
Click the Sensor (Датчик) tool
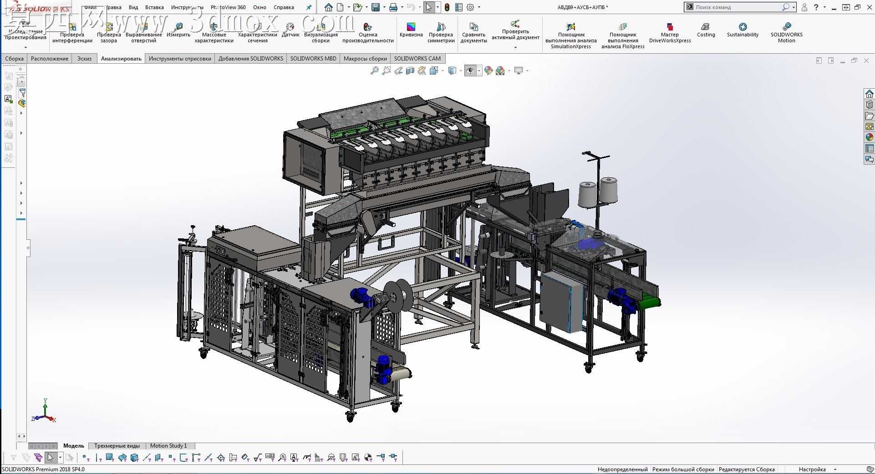click(290, 30)
